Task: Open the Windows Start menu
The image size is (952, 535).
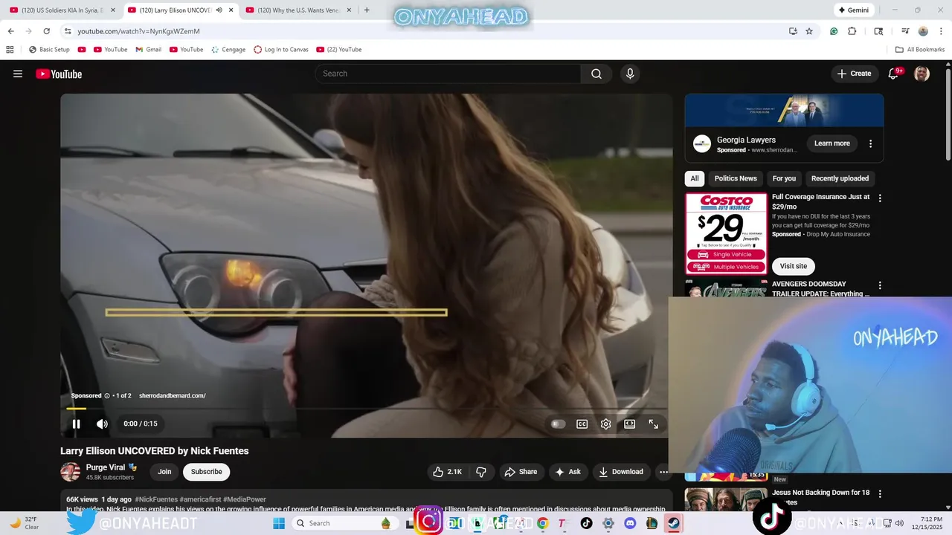Action: pyautogui.click(x=279, y=523)
